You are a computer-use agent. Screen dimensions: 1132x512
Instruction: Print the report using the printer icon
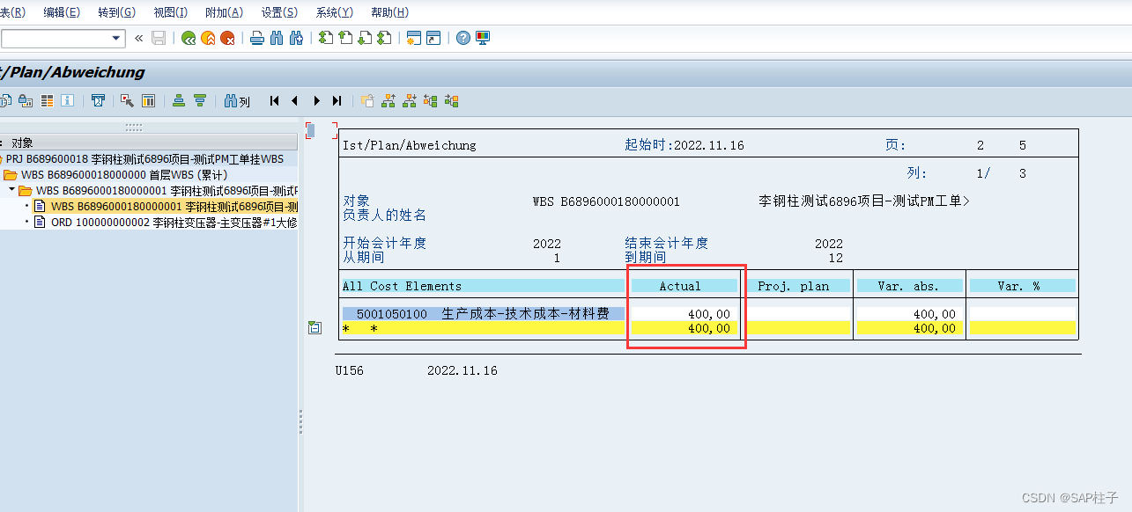(x=257, y=38)
